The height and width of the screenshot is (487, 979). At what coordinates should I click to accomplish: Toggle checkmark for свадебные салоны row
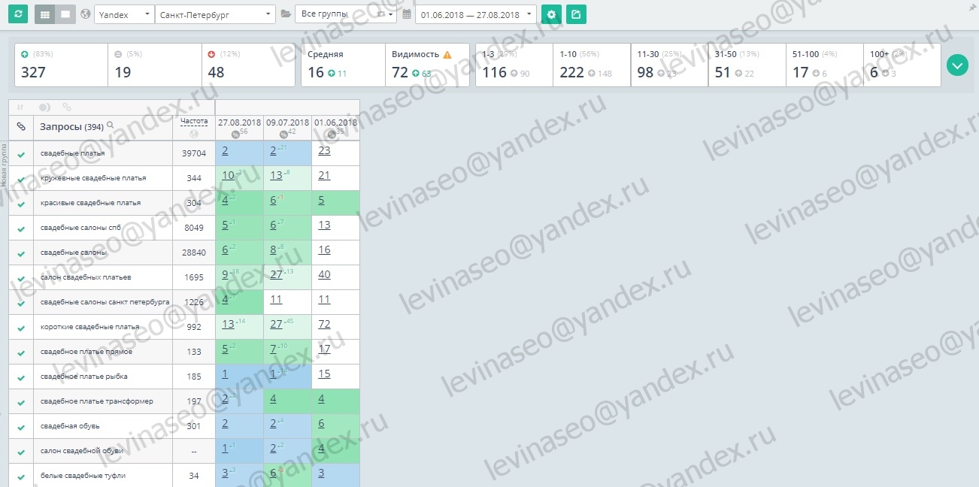(x=21, y=254)
